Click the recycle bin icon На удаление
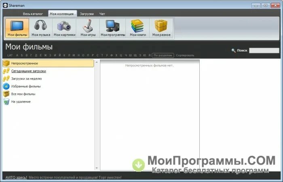Screen dimensions: 283x182 pyautogui.click(x=6, y=101)
